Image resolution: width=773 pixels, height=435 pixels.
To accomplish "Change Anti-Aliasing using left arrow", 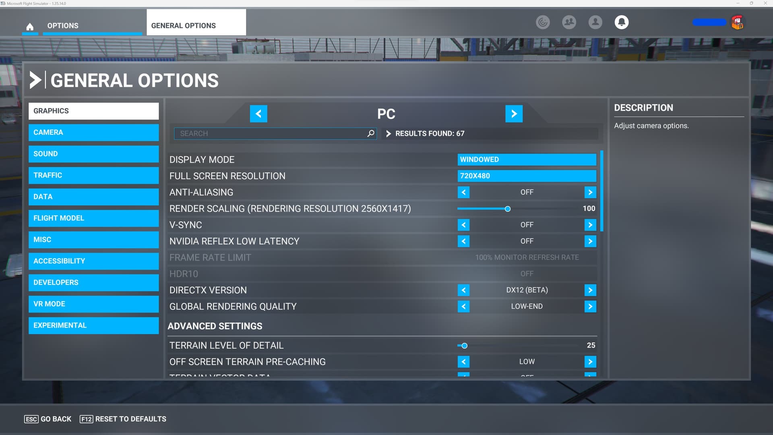I will click(463, 192).
